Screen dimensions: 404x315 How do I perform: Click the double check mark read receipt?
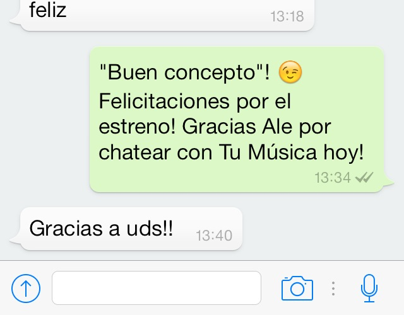364,178
